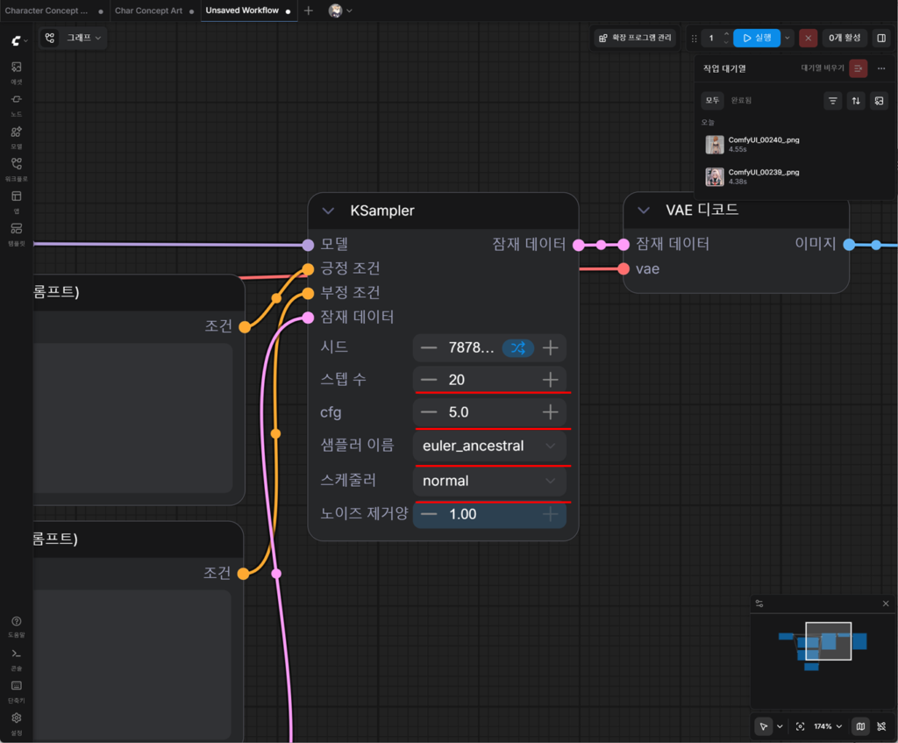This screenshot has width=898, height=743.
Task: Click the fit view icon beside zoom percentage
Action: (x=800, y=726)
